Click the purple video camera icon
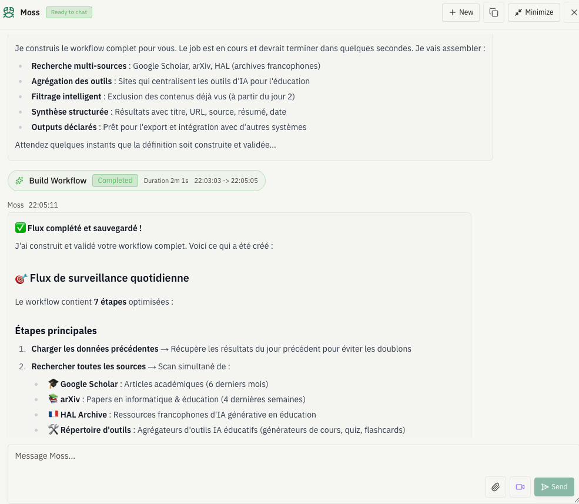The image size is (579, 504). coord(520,487)
